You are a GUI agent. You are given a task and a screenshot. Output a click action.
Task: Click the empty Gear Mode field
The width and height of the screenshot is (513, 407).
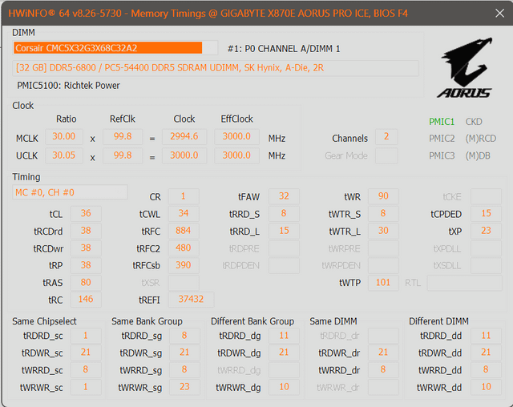(x=386, y=155)
